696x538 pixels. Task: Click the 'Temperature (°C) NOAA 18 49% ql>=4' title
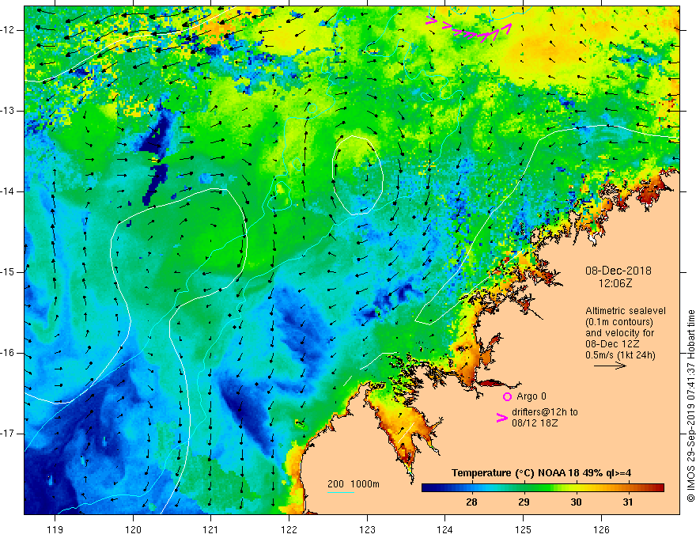pyautogui.click(x=542, y=473)
